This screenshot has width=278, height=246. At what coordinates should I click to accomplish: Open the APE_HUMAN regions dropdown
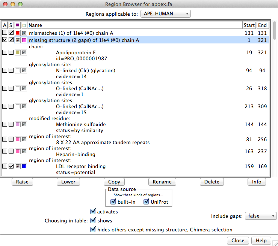coord(165,14)
